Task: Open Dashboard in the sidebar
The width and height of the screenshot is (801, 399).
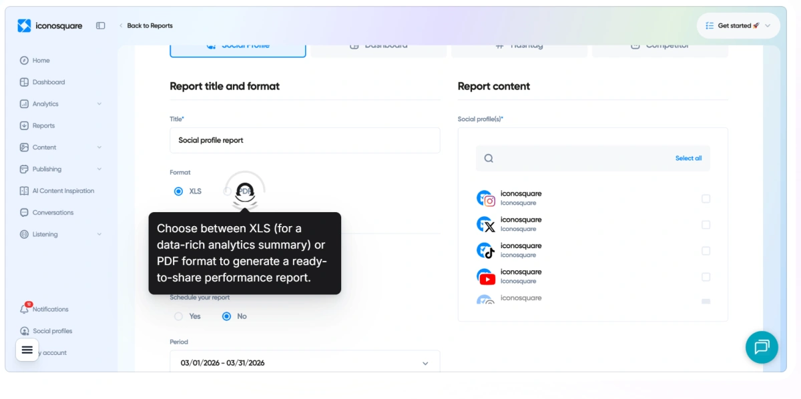Action: pyautogui.click(x=49, y=82)
